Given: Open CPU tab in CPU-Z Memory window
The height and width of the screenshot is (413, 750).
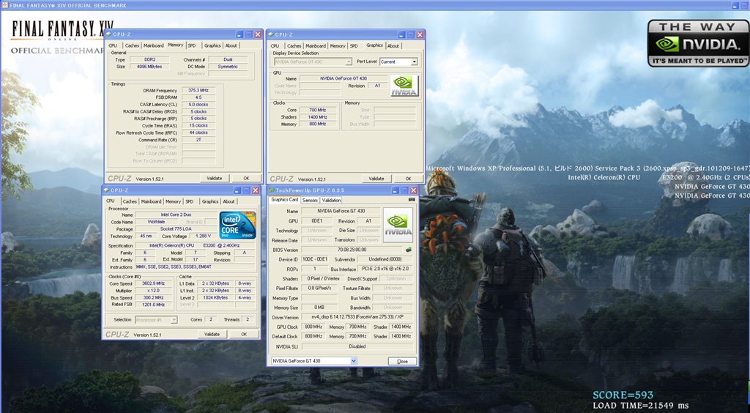Looking at the screenshot, I should [113, 46].
